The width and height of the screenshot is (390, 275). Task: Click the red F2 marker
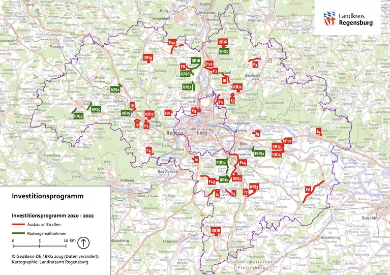(x=146, y=126)
